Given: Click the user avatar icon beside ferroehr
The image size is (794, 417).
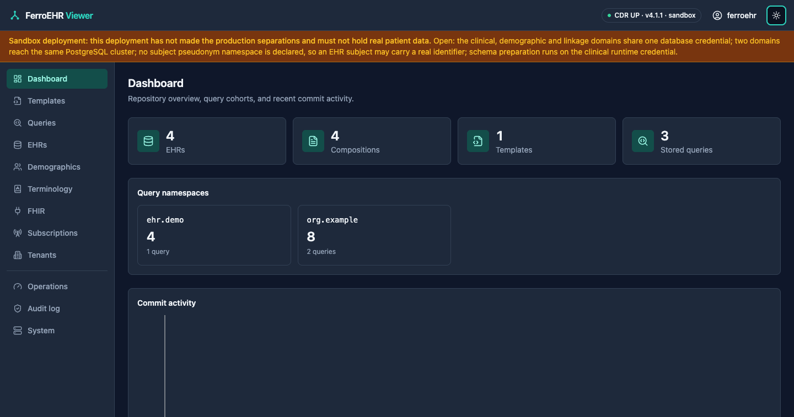Looking at the screenshot, I should 717,15.
